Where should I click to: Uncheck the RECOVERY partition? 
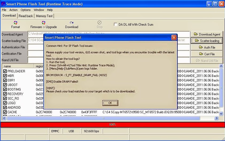tap(5, 94)
